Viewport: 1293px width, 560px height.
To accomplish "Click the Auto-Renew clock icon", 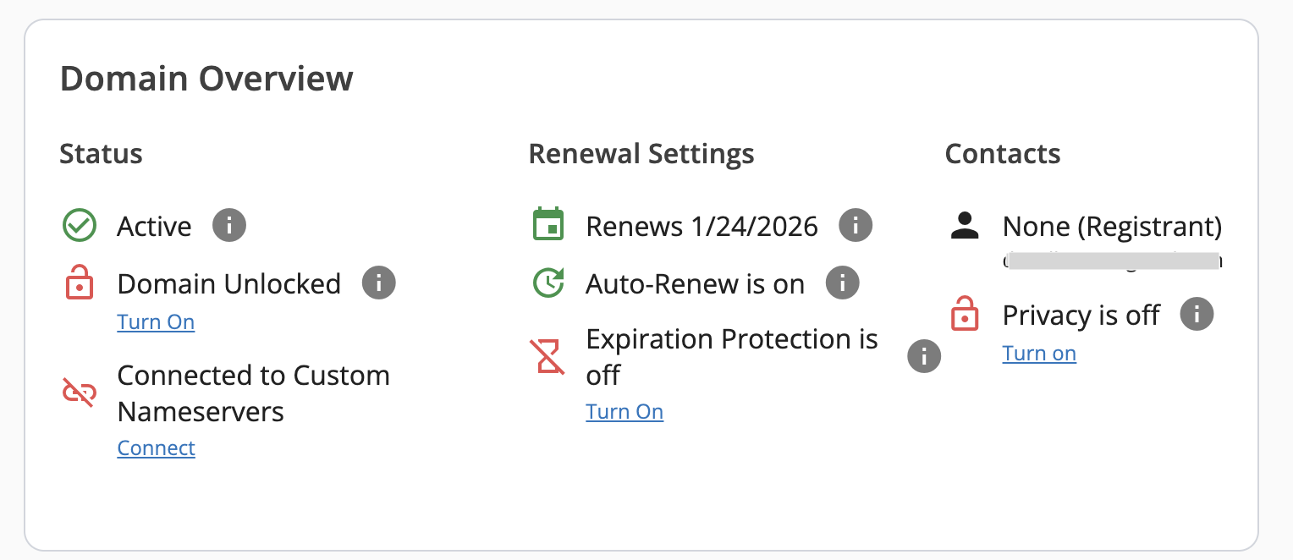I will tap(548, 283).
